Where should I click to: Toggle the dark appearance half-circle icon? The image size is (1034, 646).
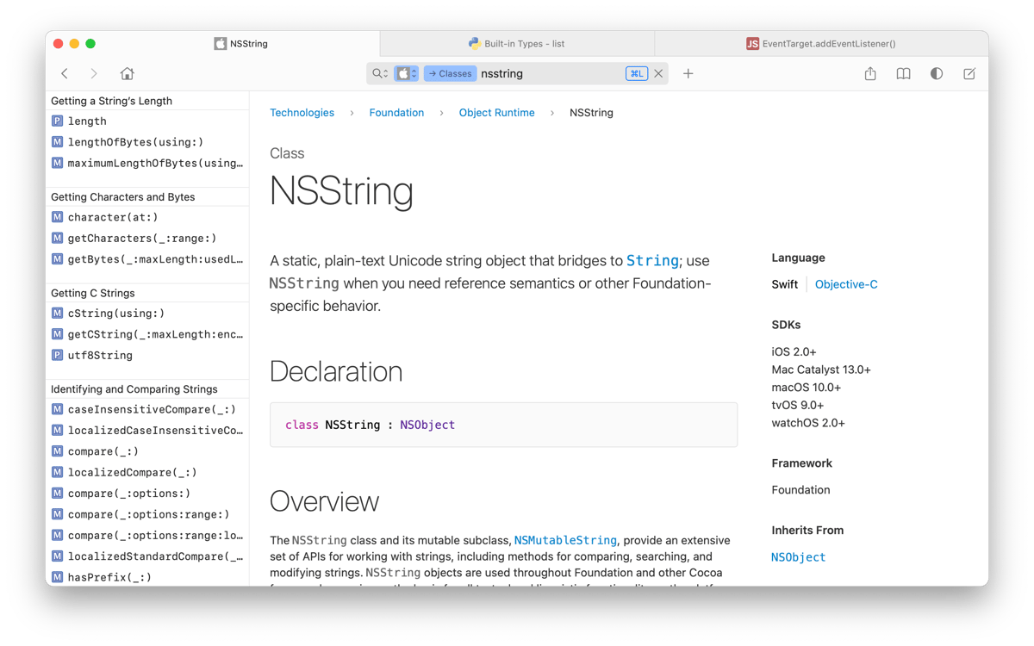(937, 74)
